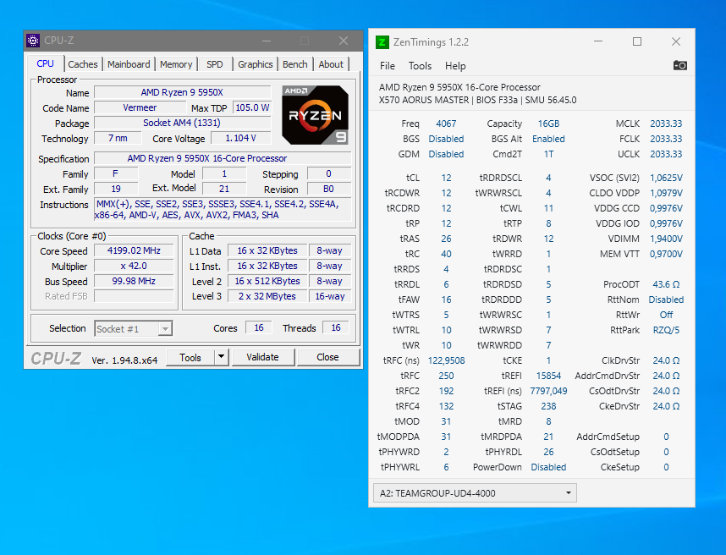The image size is (726, 555).
Task: Click the ZenTimings screenshot camera icon
Action: tap(679, 65)
